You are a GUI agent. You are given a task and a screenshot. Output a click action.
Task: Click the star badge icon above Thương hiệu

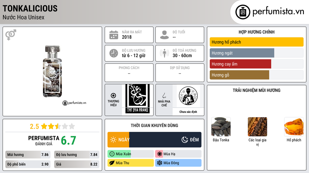113,96
